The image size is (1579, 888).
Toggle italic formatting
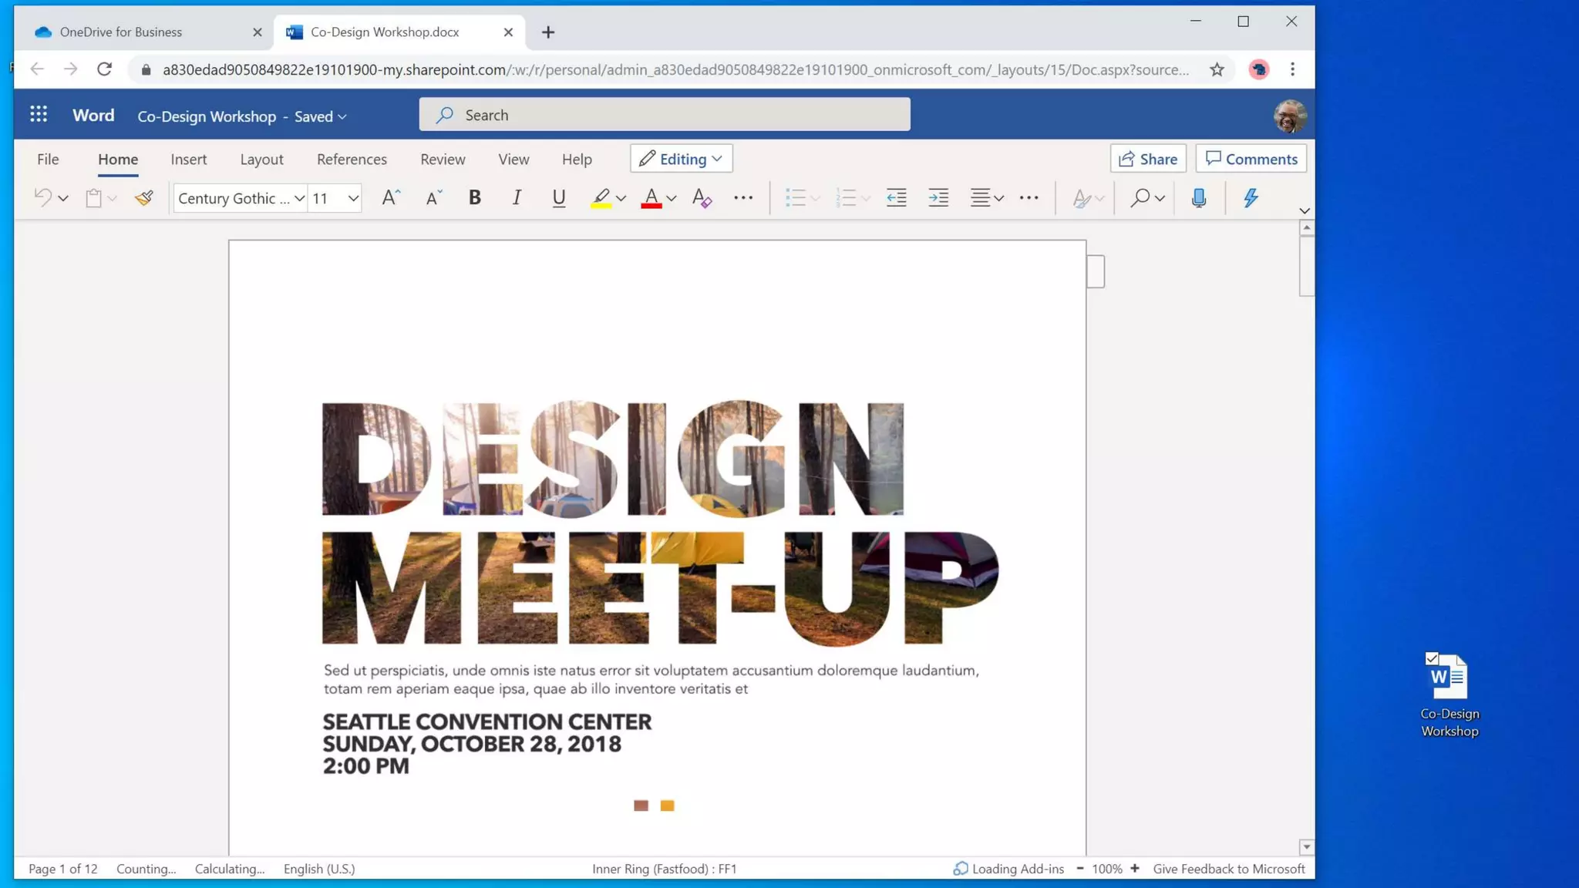(x=517, y=198)
